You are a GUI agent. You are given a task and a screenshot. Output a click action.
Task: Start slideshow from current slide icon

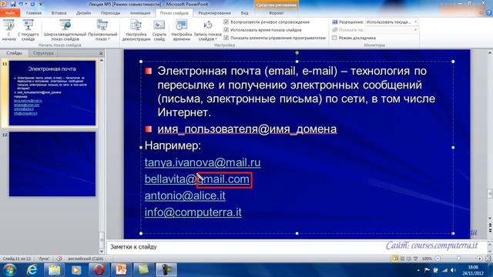click(28, 25)
